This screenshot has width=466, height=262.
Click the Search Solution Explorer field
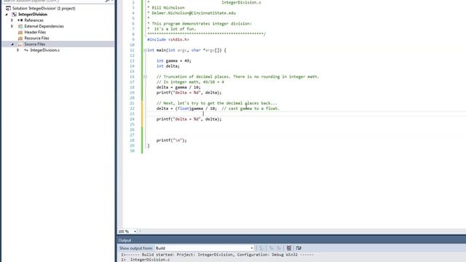(x=53, y=1)
